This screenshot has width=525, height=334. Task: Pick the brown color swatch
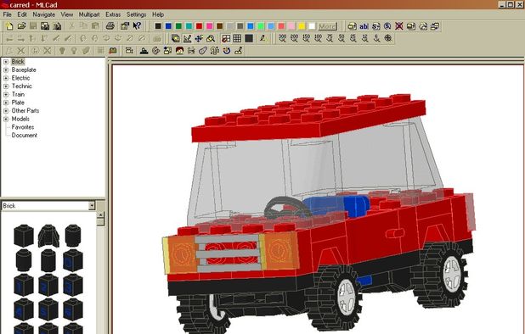coord(220,26)
